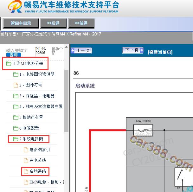Refresh via the 刷新当前页 link

tap(160, 52)
